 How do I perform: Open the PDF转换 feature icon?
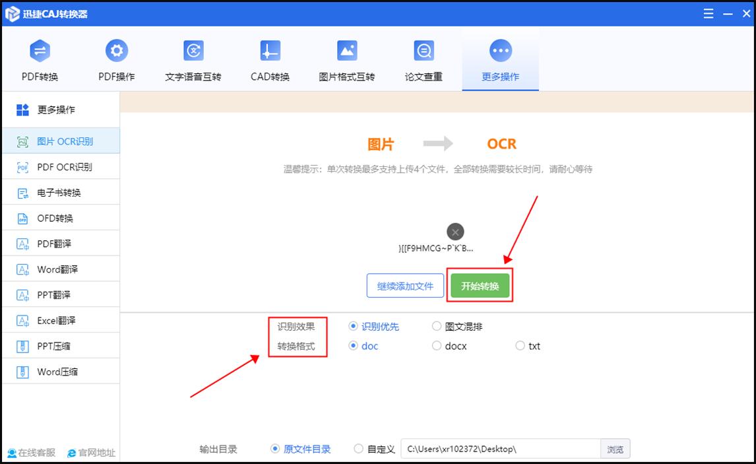tap(40, 58)
